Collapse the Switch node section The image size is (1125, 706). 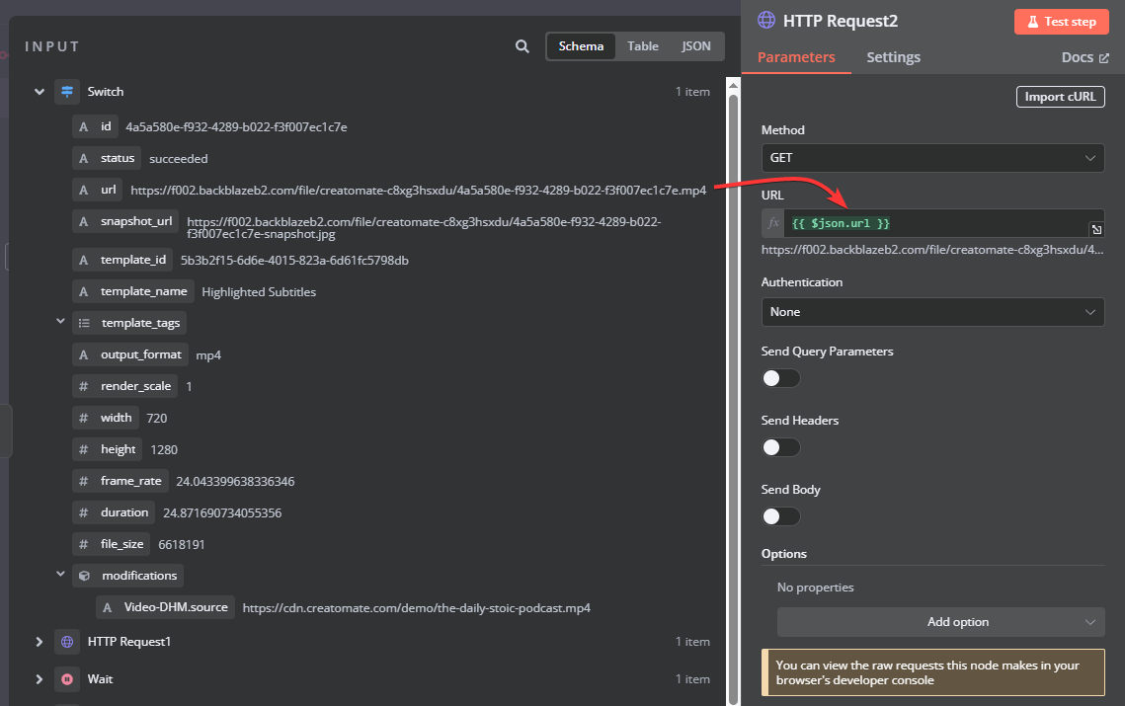coord(40,92)
